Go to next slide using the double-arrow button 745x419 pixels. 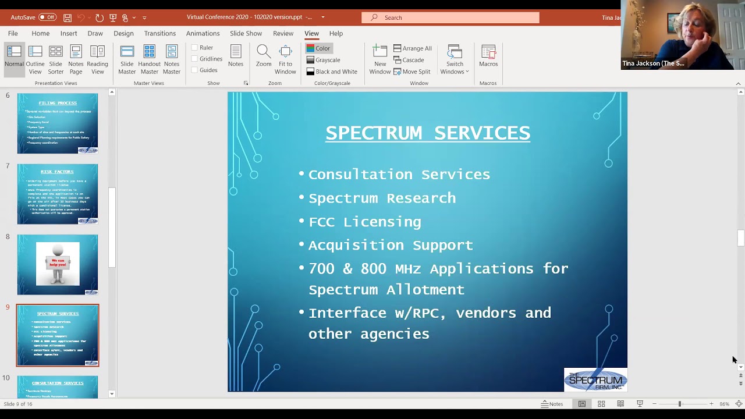coord(740,384)
